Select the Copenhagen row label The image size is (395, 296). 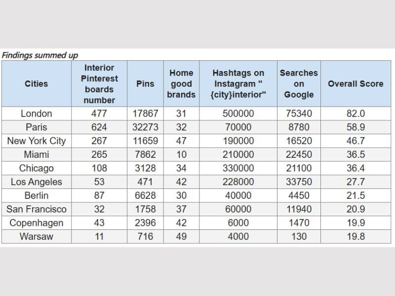point(37,223)
